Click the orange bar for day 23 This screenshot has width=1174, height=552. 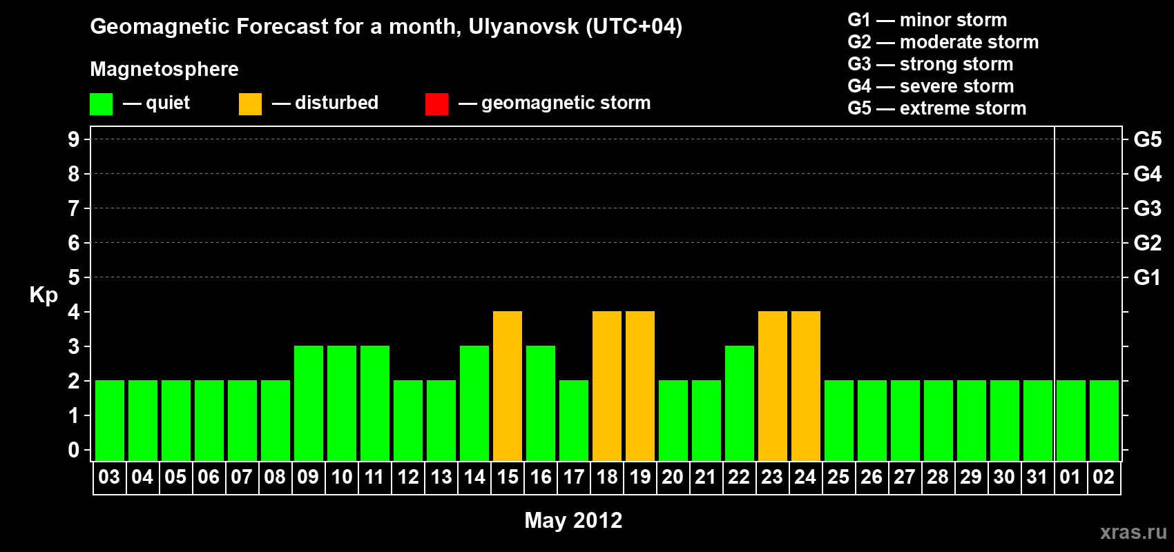coord(773,386)
